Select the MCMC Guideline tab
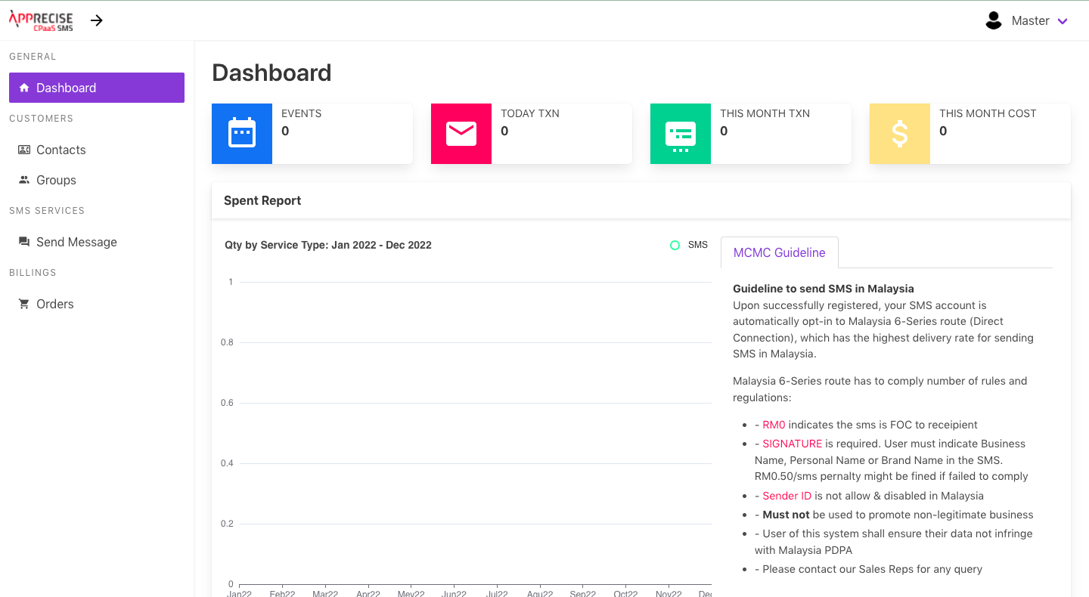 [779, 252]
